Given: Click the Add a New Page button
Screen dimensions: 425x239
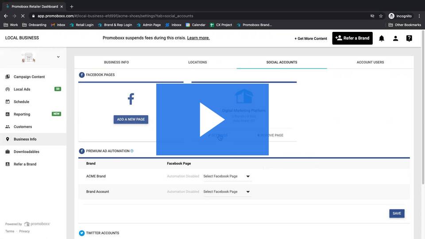Looking at the screenshot, I should 131,119.
